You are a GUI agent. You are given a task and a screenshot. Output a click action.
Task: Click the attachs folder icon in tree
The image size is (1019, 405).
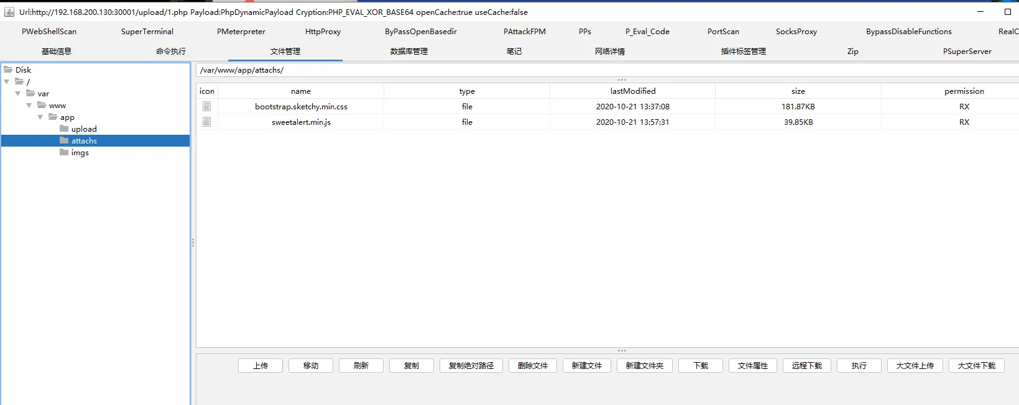coord(64,140)
